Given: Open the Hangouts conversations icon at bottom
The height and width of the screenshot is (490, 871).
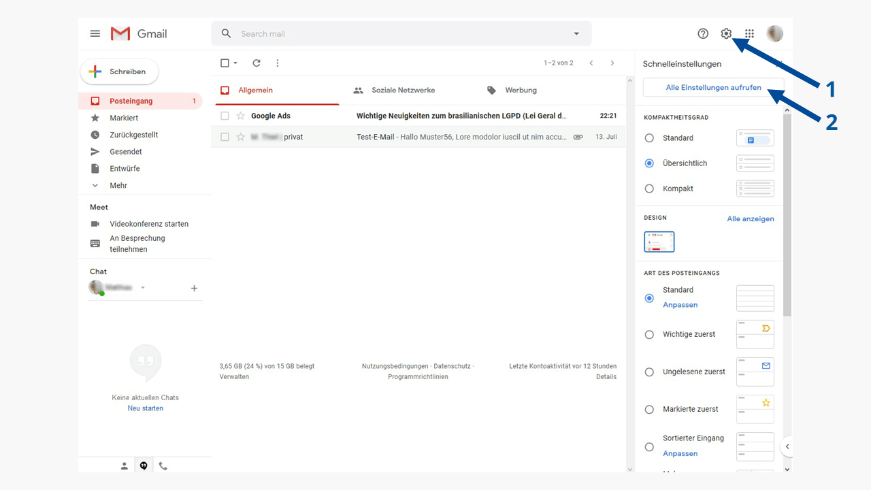Looking at the screenshot, I should click(144, 466).
